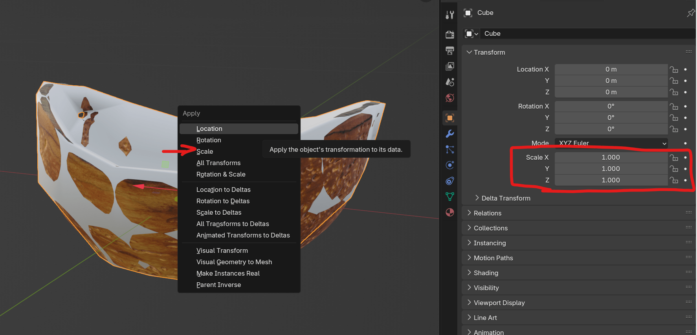Screen dimensions: 697x335
Task: Click animate dot for Location Z
Action: click(x=685, y=92)
